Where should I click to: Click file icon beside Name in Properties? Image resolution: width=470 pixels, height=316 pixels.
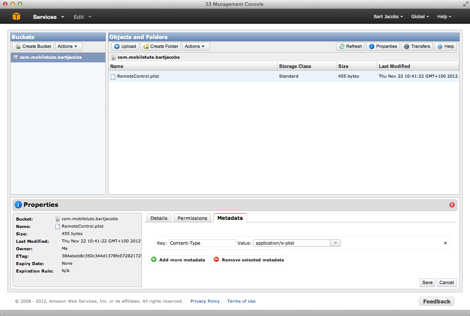pos(58,226)
